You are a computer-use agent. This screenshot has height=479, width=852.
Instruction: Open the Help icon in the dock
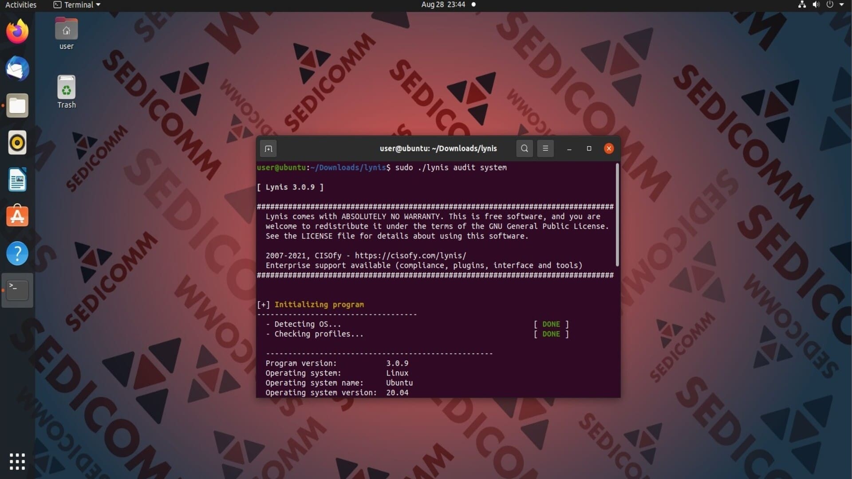click(x=17, y=253)
